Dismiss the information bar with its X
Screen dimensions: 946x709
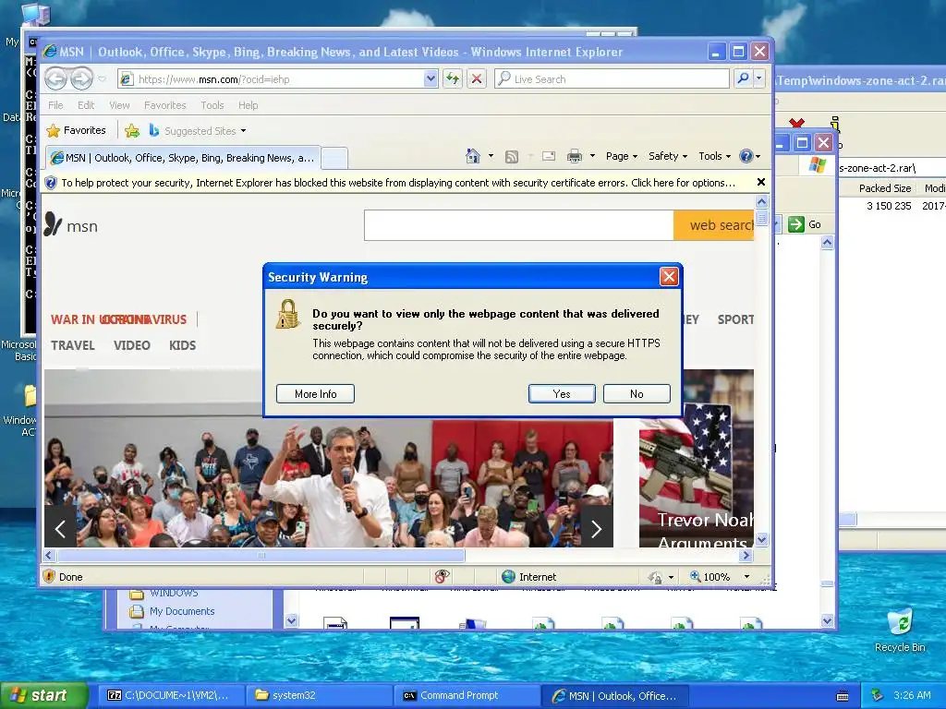pos(761,182)
